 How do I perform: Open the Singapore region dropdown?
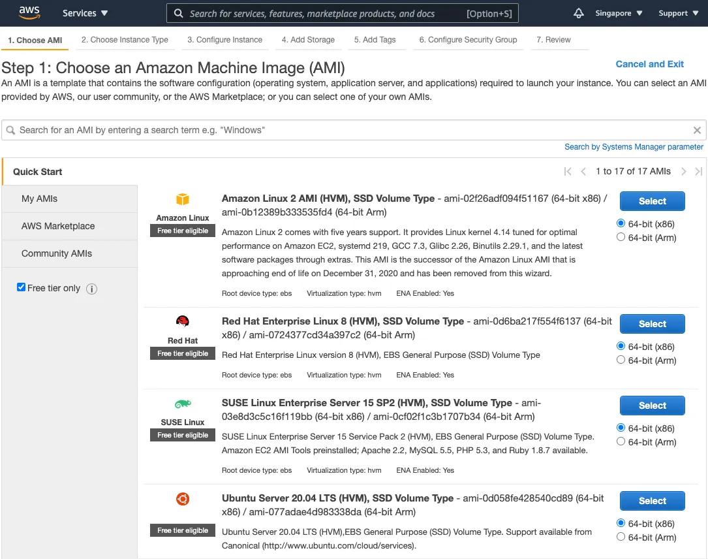619,13
